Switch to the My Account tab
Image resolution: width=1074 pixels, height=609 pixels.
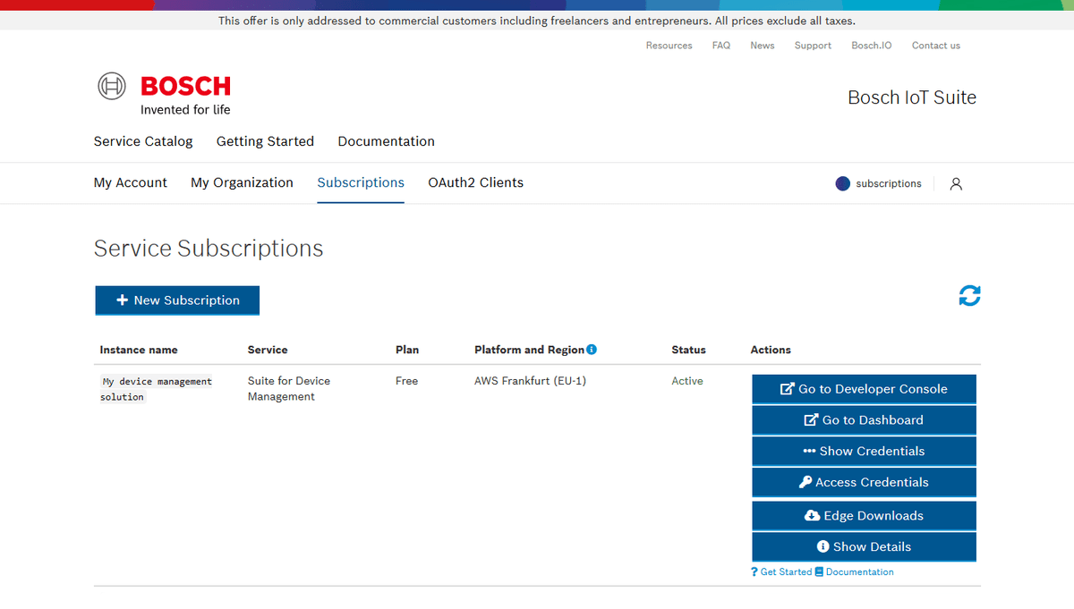(x=131, y=182)
